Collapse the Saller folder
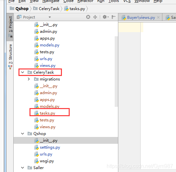 point(23,168)
